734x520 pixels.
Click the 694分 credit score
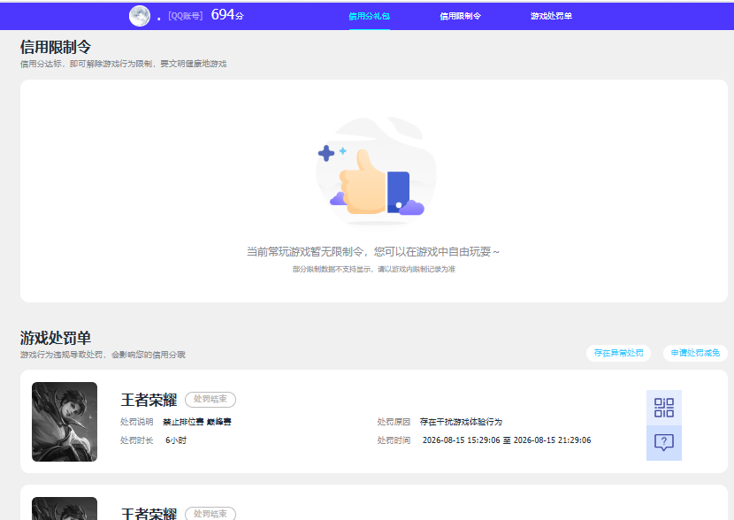[227, 15]
